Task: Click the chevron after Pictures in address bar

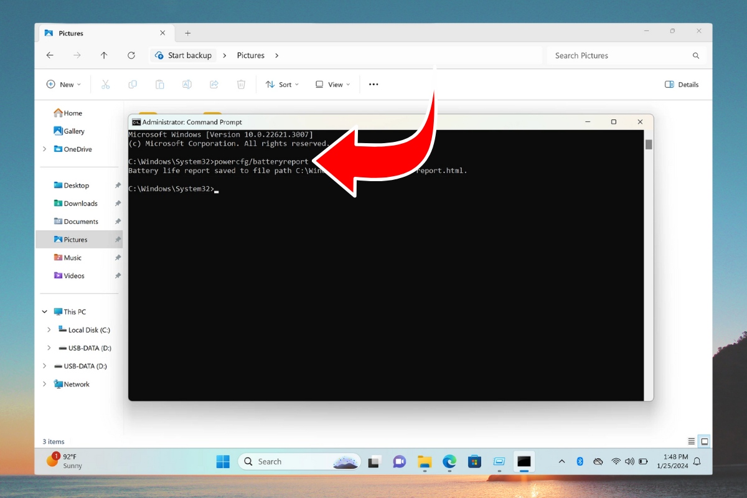Action: click(277, 55)
